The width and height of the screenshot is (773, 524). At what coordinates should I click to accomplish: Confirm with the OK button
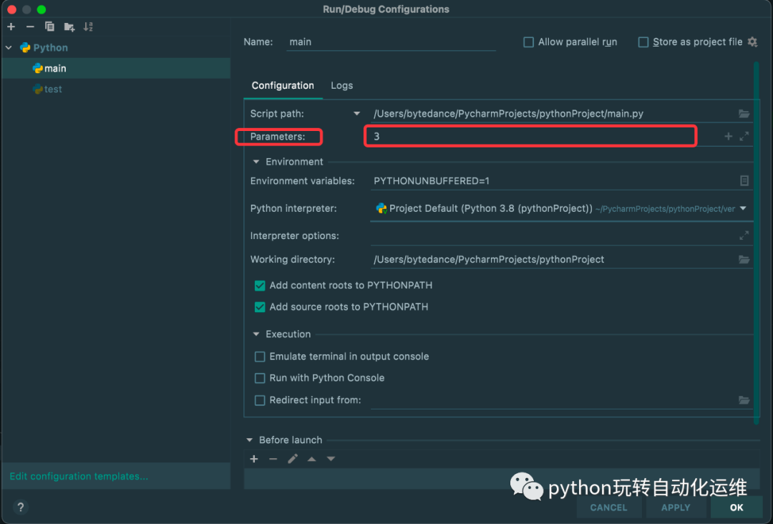(x=736, y=508)
